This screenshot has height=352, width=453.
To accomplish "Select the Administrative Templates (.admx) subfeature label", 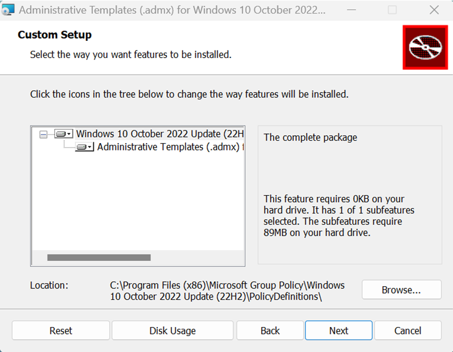I will (x=167, y=147).
